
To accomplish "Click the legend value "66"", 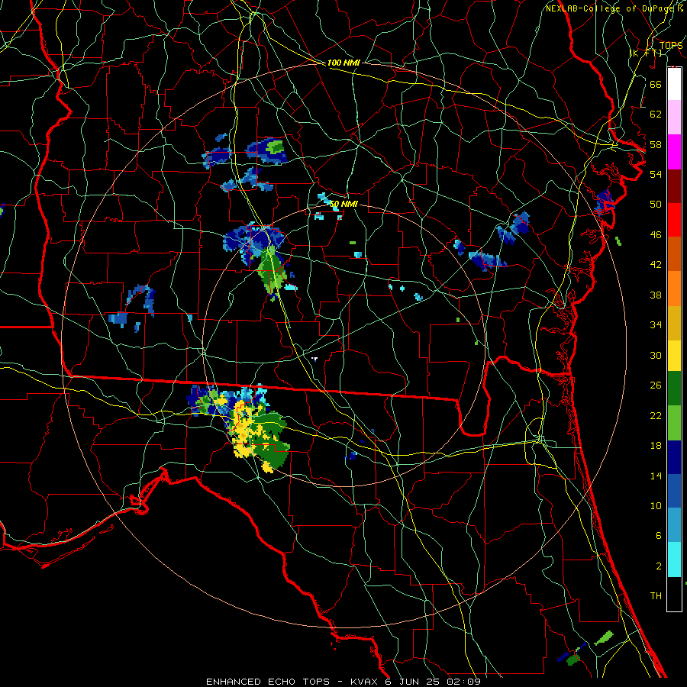I will coord(656,84).
